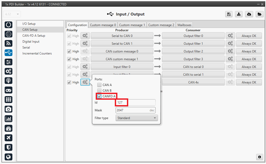Click the globe icon in sidebar

pyautogui.click(x=9, y=157)
